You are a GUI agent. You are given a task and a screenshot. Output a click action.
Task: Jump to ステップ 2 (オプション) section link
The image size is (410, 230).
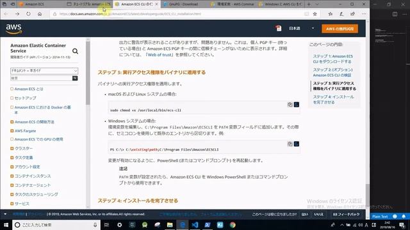(x=332, y=72)
